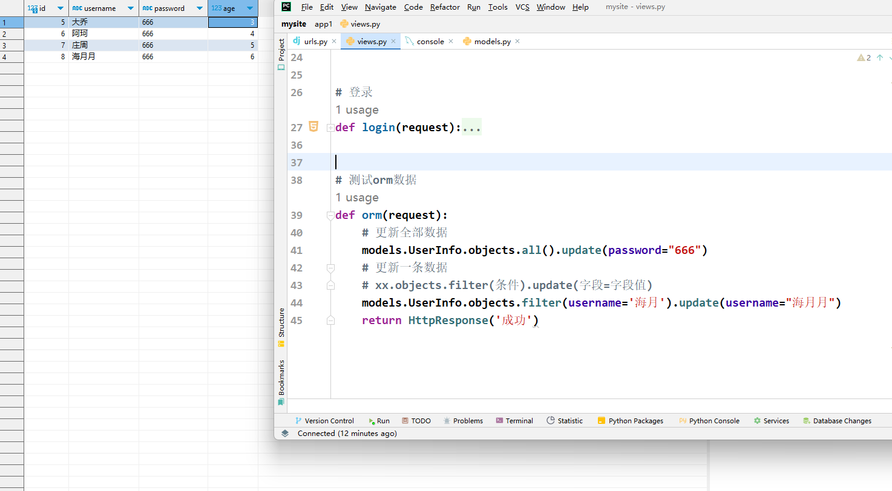Image resolution: width=892 pixels, height=491 pixels.
Task: Click the username cell 大乔
Action: click(103, 22)
